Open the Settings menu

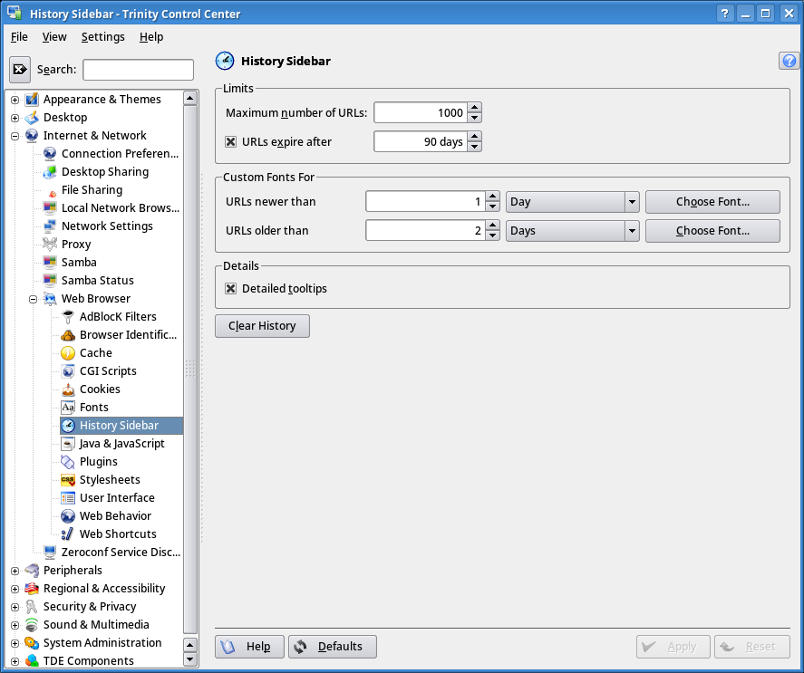pyautogui.click(x=103, y=37)
